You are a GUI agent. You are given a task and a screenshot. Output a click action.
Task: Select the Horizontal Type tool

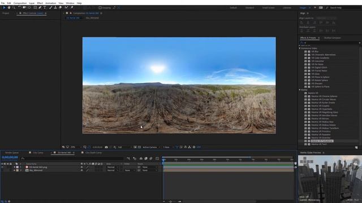pyautogui.click(x=45, y=7)
